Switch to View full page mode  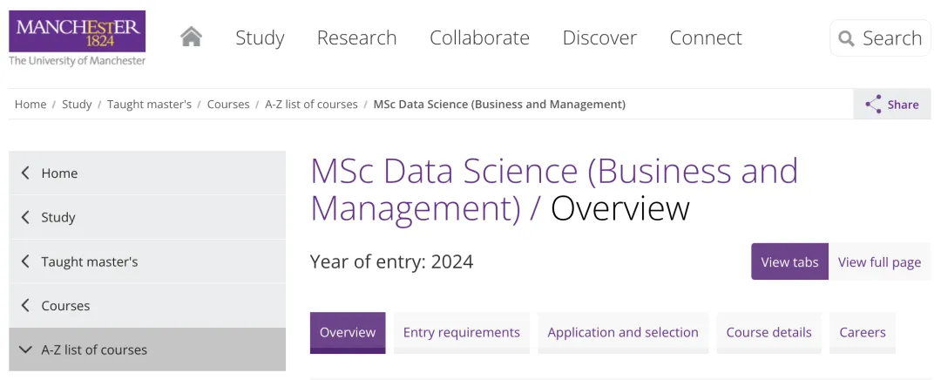coord(879,261)
